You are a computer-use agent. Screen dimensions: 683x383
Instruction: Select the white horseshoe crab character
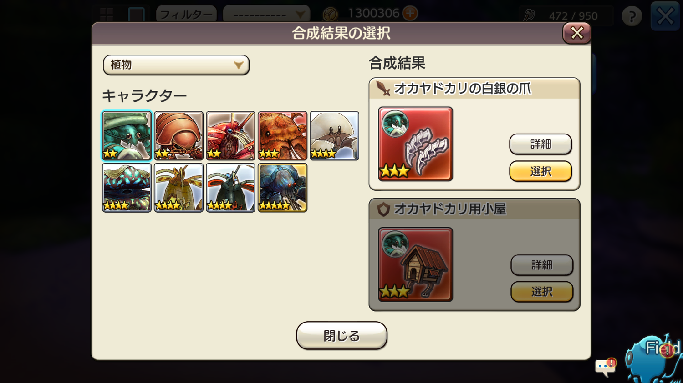click(334, 135)
